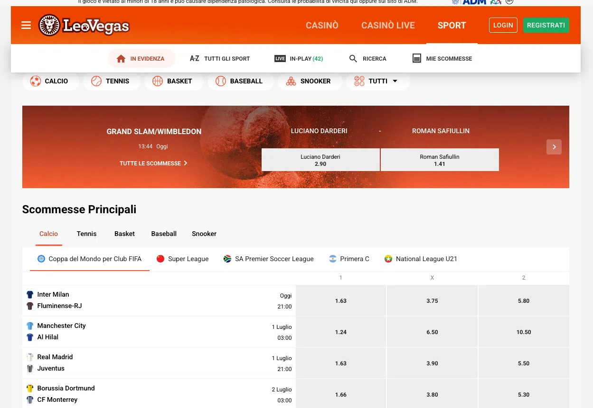Advance banner with the next arrow
The image size is (593, 408).
tap(554, 147)
